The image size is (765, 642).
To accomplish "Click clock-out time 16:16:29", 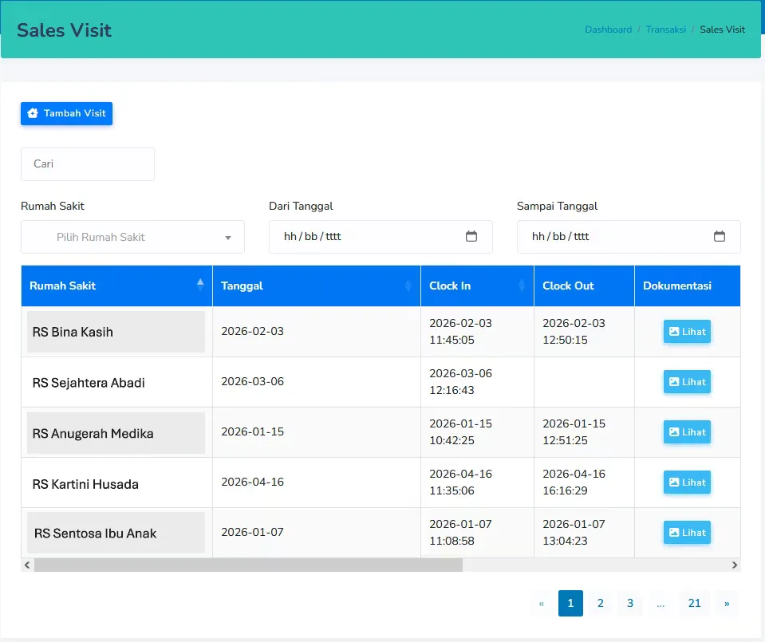I will pos(565,490).
